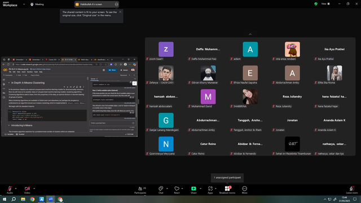Viewport: 361px width, 203px height.
Task: Click Leave room button
Action: (x=352, y=190)
